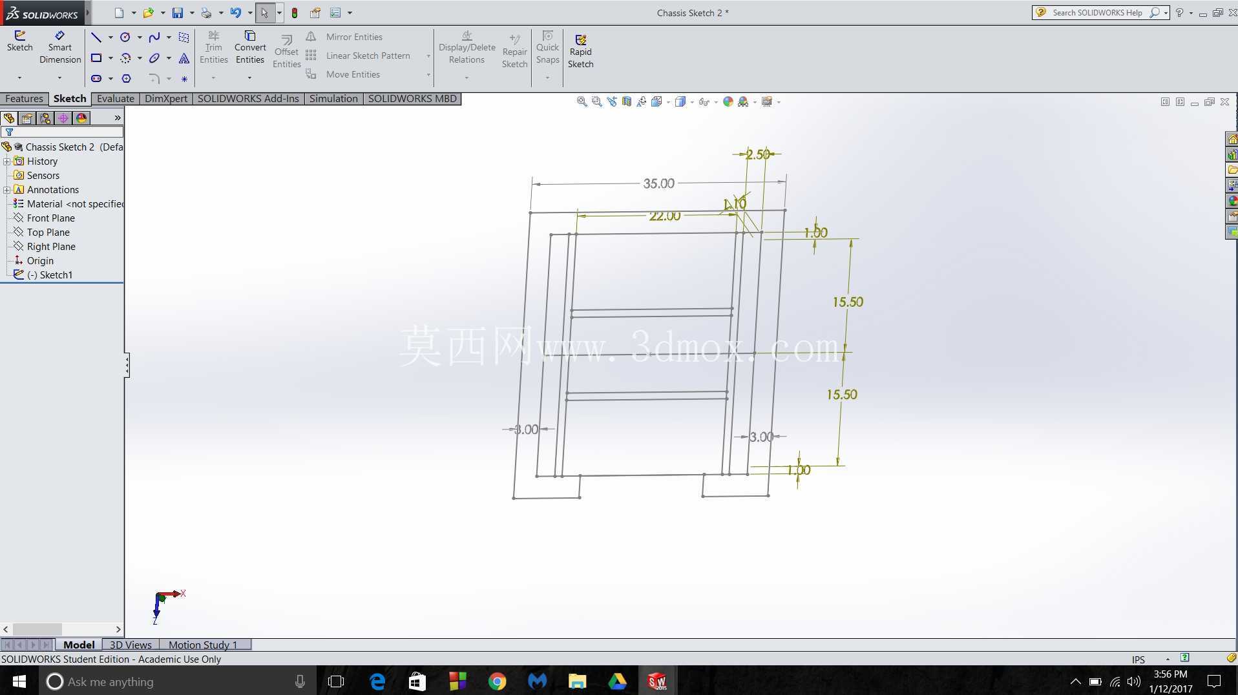Click the Open document folder icon
The image size is (1238, 695).
click(149, 12)
